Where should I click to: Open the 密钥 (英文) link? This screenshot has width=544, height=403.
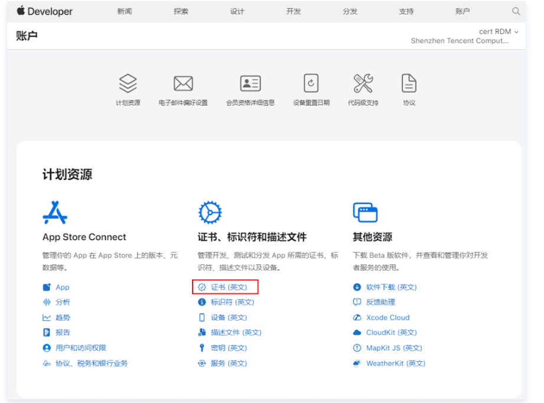229,348
